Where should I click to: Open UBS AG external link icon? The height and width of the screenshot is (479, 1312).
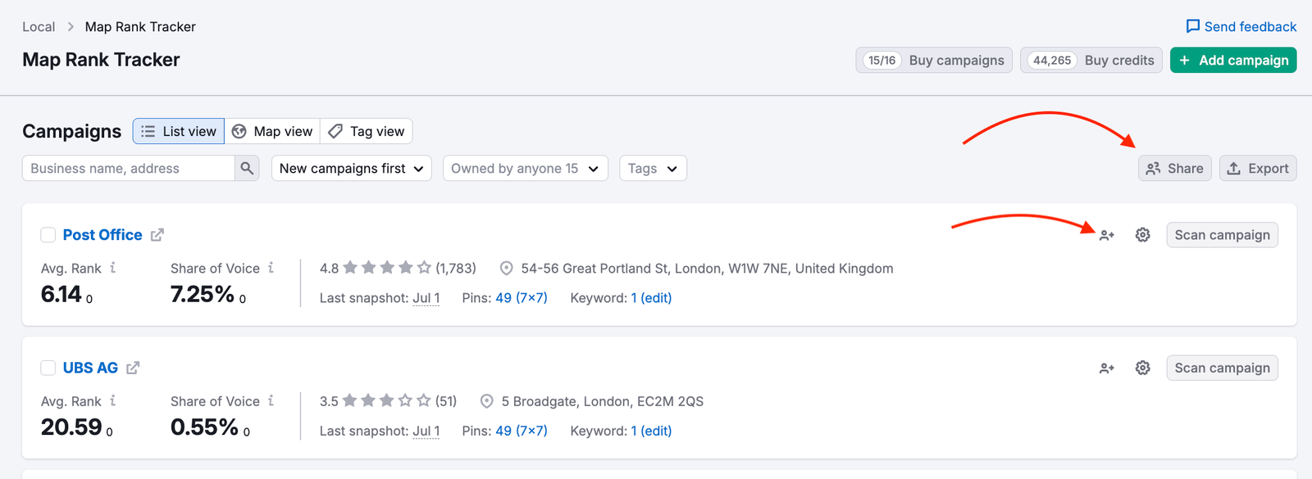(x=133, y=368)
